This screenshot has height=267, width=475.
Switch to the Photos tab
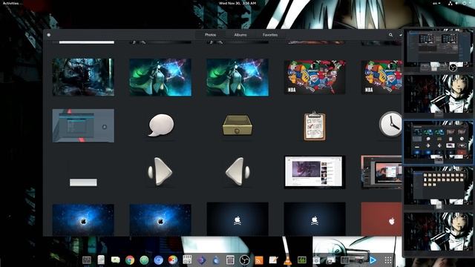coord(210,35)
